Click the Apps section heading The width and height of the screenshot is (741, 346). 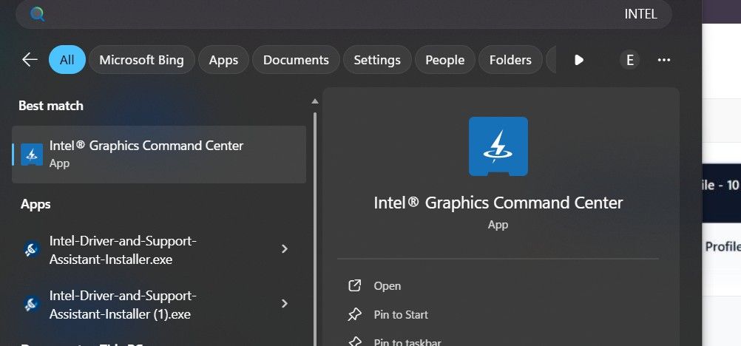point(35,204)
